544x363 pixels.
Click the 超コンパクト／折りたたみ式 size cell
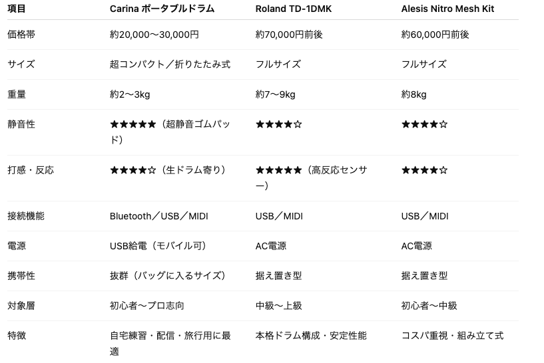tap(170, 64)
